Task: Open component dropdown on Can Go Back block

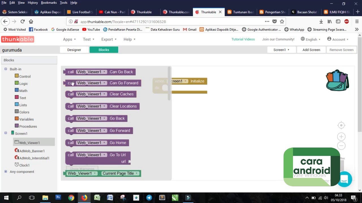Action: (x=92, y=72)
